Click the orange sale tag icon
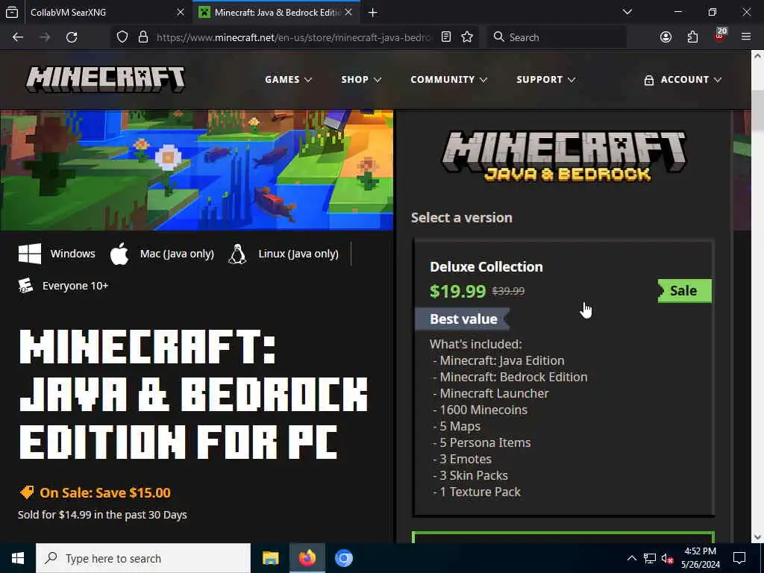This screenshot has height=573, width=764. (x=27, y=492)
